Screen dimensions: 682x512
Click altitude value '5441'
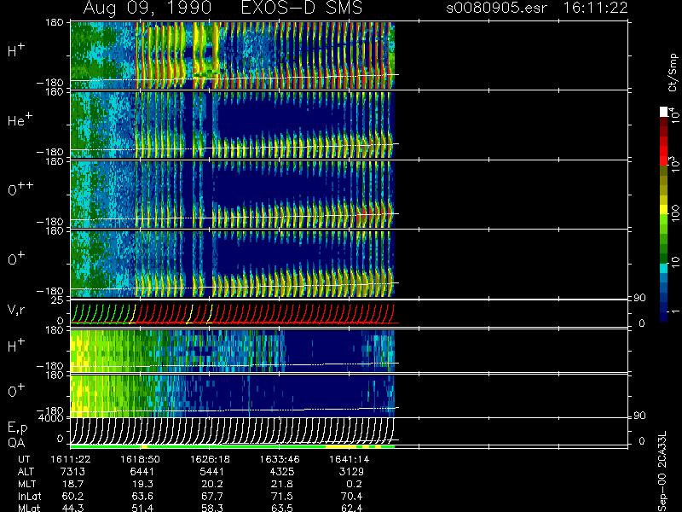point(211,472)
